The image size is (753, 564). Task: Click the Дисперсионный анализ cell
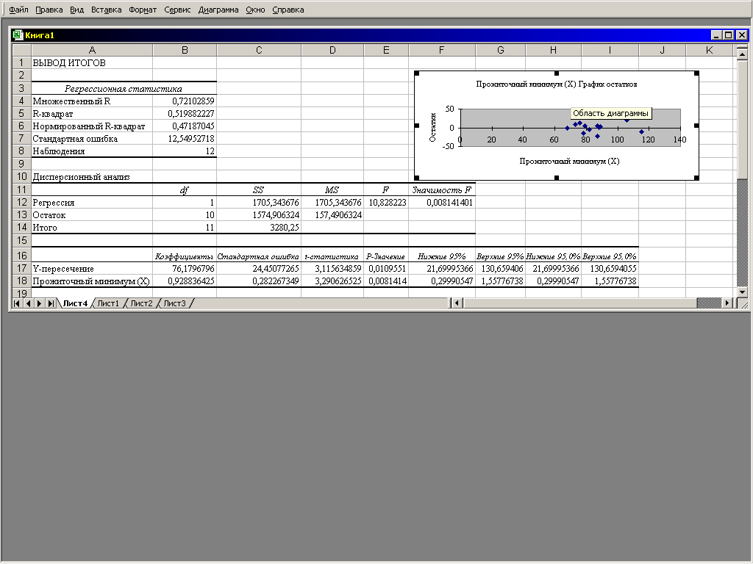tap(92, 176)
